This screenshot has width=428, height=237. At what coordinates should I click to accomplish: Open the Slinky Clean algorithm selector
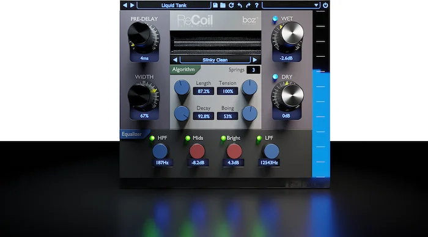215,60
